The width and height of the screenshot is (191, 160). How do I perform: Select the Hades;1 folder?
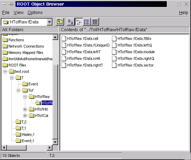(x=25, y=135)
